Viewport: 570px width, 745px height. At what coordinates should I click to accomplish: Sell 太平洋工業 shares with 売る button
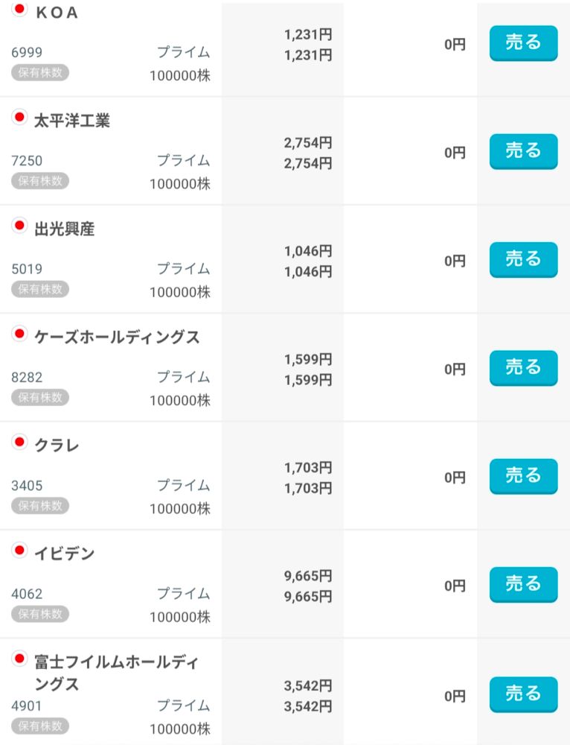point(523,150)
